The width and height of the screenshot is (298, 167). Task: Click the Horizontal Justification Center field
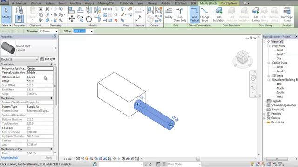[40, 68]
